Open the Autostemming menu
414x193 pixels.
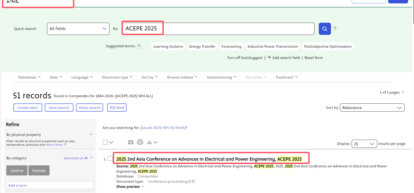click(221, 77)
